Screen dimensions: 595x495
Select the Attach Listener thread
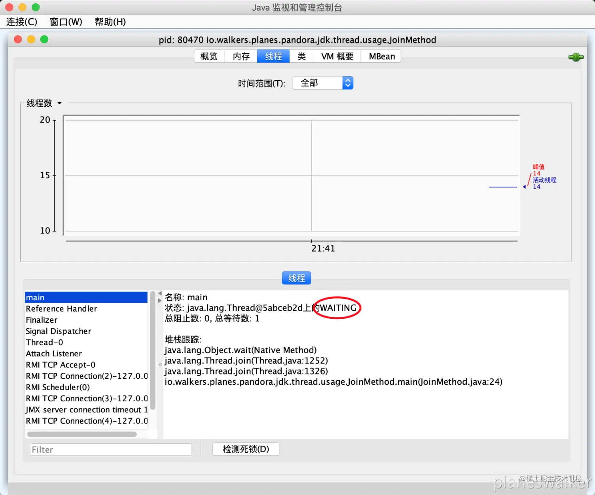[x=86, y=354]
